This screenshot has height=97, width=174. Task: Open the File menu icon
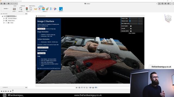click(x=5, y=4)
